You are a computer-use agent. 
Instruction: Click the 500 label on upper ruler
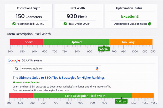10,52
